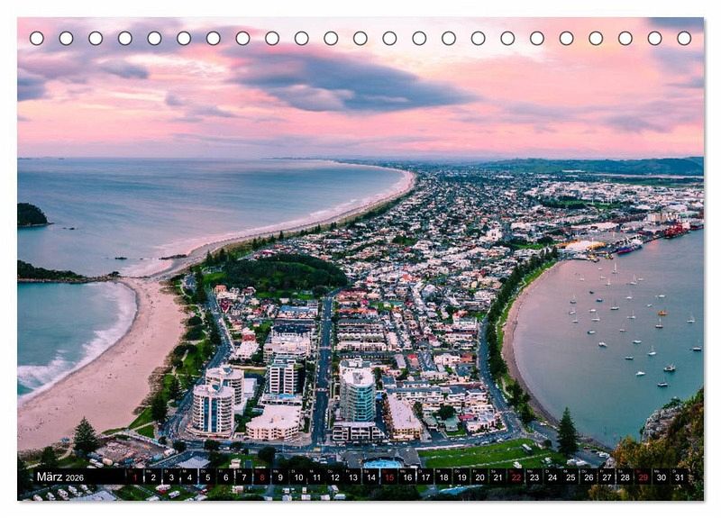Select day 30 in the calendar strip
This screenshot has width=721, height=518.
[662, 477]
